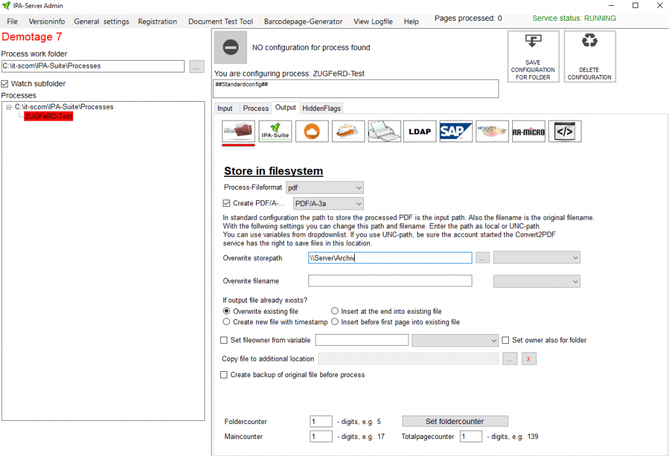The height and width of the screenshot is (456, 669).
Task: Switch to the HiddenFlags tab
Action: 321,108
